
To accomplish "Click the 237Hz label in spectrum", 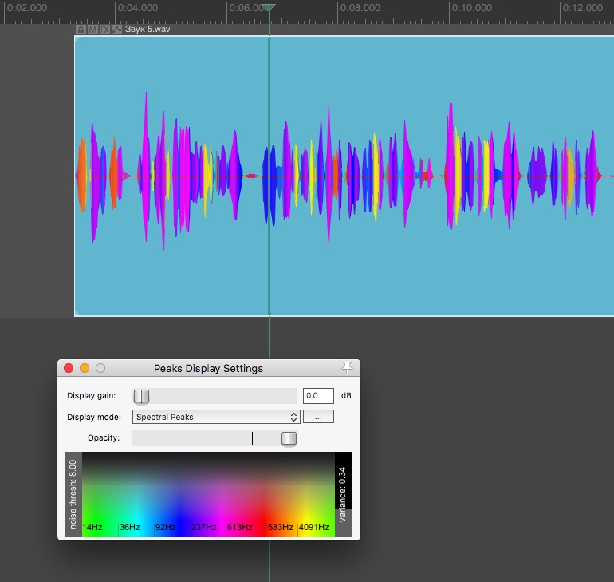I will click(205, 528).
